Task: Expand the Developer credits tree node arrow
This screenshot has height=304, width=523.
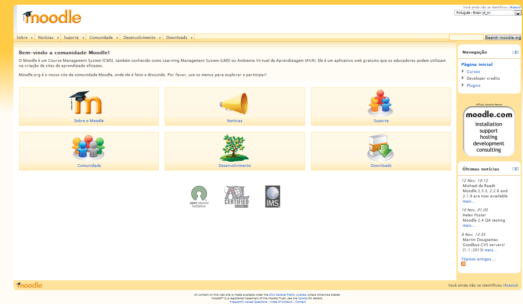Action: point(463,78)
